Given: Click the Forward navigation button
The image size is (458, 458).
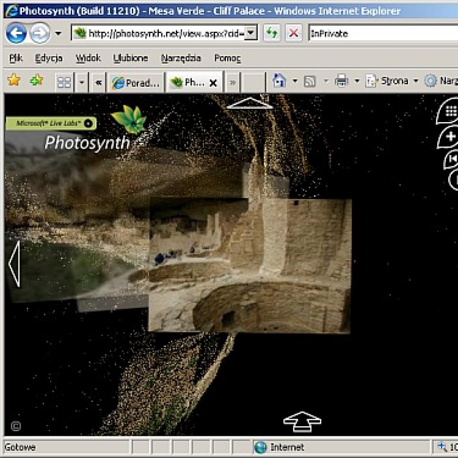Looking at the screenshot, I should coord(40,33).
